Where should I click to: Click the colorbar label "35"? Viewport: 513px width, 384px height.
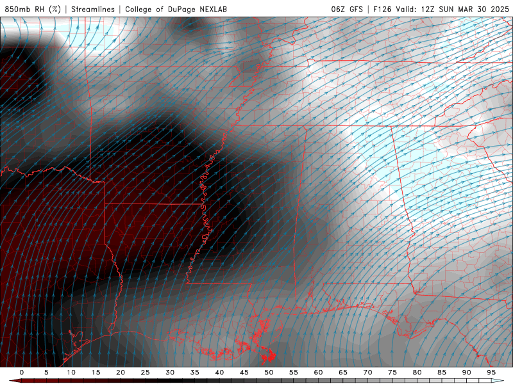[x=195, y=372]
